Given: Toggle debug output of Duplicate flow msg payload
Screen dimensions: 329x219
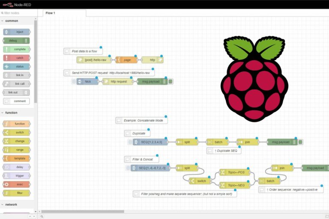Looking at the screenshot, I should (300, 142).
